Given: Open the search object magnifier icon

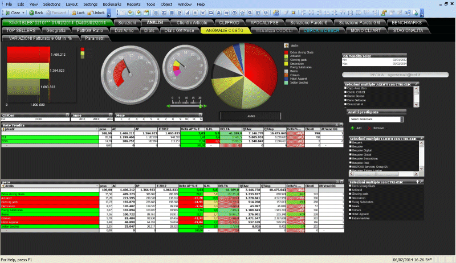Looking at the screenshot, I should point(250,13).
